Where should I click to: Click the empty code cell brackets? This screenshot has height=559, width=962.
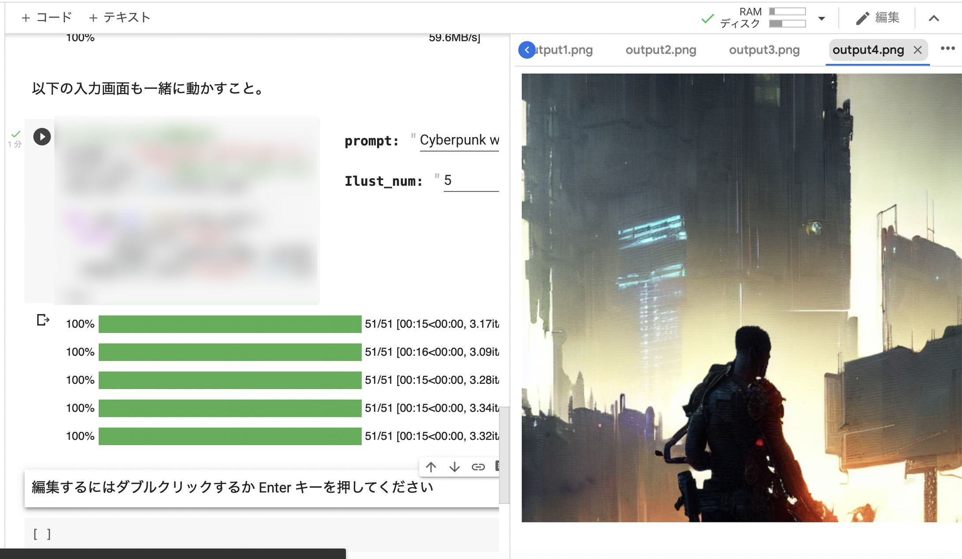(42, 534)
